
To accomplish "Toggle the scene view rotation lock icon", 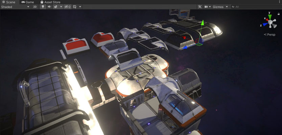I will pos(279,14).
